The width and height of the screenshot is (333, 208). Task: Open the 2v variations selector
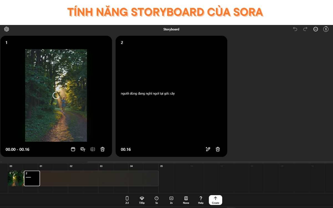(171, 200)
